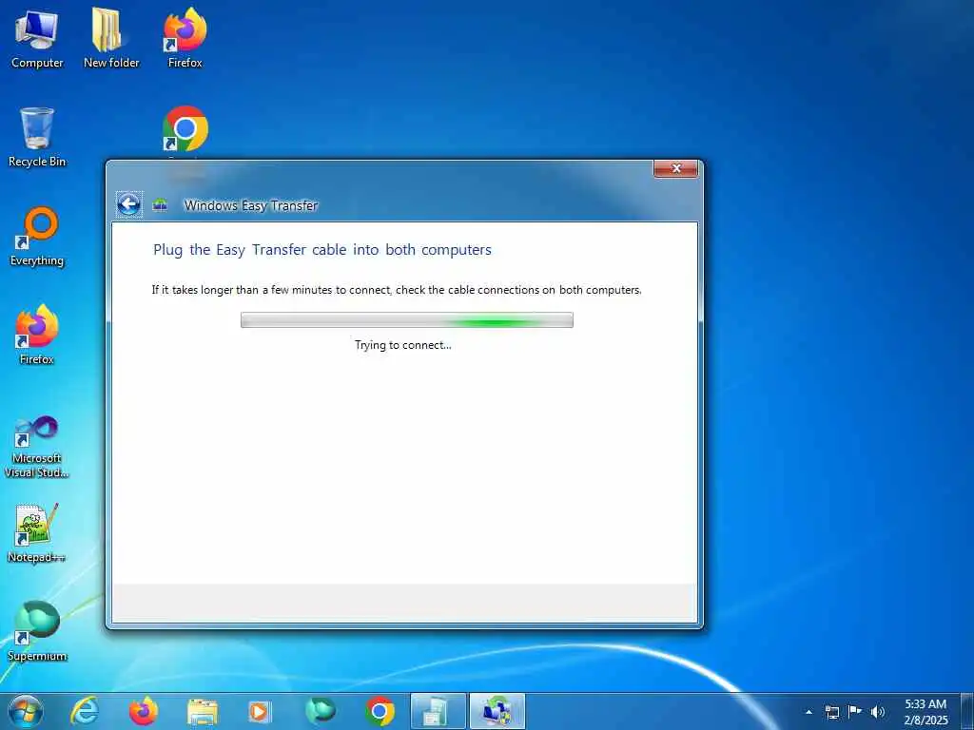The height and width of the screenshot is (730, 974).
Task: Switch to the taskbar item left of Easy Transfer
Action: (x=438, y=711)
